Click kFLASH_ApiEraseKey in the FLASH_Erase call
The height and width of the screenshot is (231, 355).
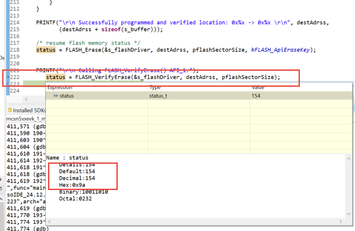point(283,50)
